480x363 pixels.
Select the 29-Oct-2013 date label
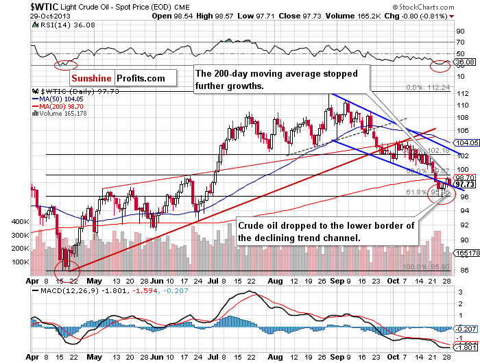(50, 16)
